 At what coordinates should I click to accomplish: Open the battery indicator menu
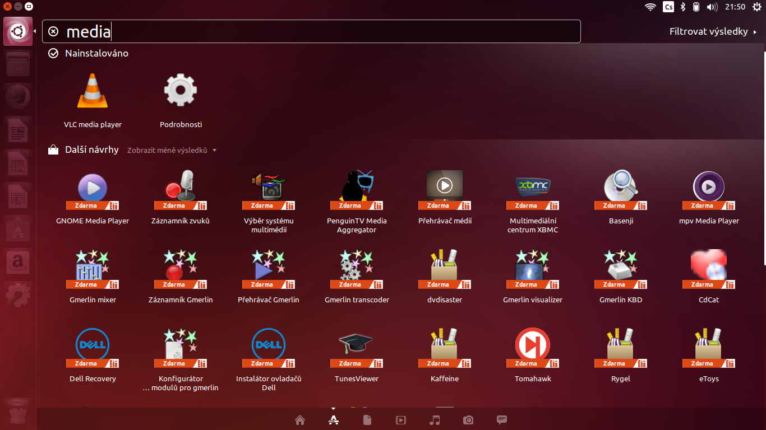696,7
